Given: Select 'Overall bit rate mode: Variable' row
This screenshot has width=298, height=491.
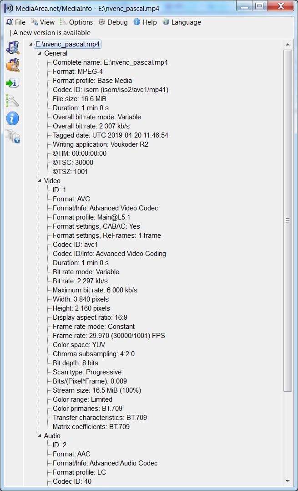Looking at the screenshot, I should click(97, 117).
